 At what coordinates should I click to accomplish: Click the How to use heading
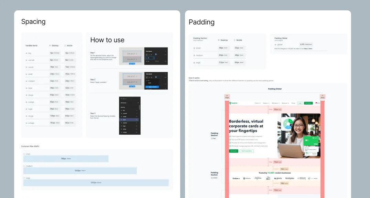click(107, 40)
